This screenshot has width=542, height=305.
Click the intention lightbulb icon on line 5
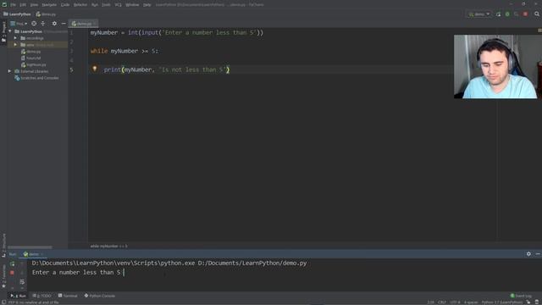(94, 69)
